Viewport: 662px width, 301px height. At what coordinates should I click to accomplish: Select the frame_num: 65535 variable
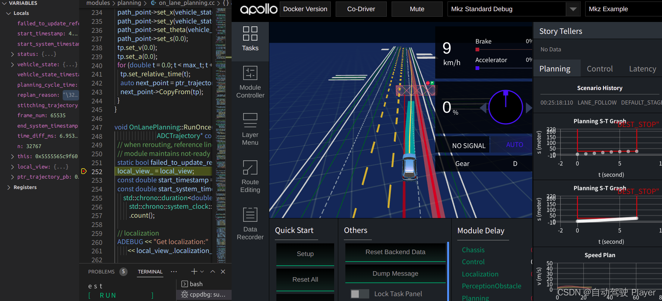[x=41, y=115]
